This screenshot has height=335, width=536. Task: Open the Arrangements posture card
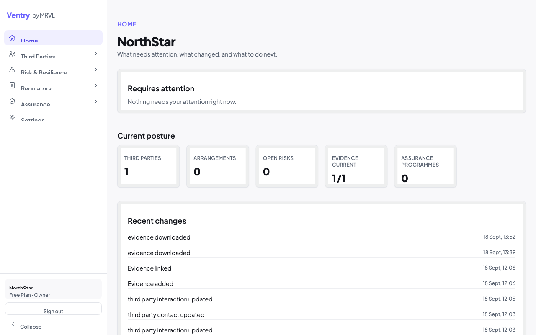point(218,166)
